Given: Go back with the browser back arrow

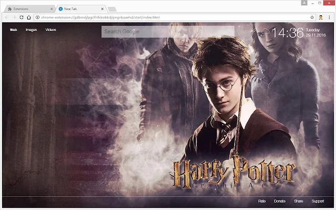Looking at the screenshot, I should [x=7, y=17].
